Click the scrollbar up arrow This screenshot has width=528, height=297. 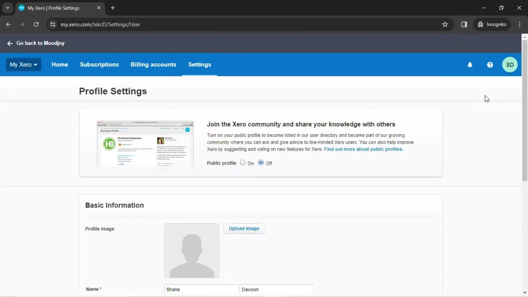(x=525, y=37)
